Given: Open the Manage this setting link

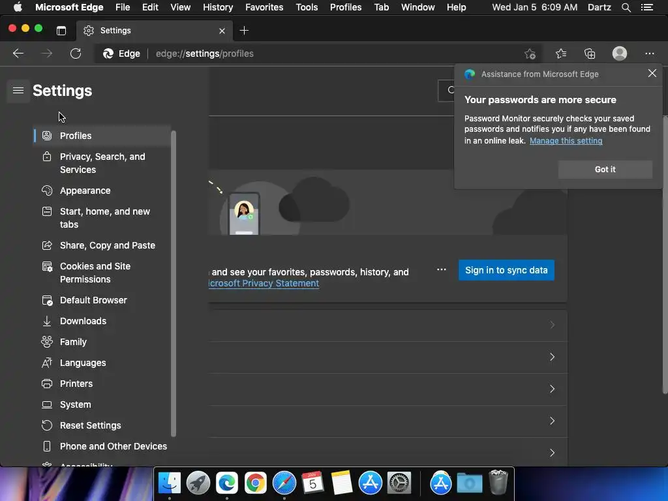Looking at the screenshot, I should click(x=566, y=141).
